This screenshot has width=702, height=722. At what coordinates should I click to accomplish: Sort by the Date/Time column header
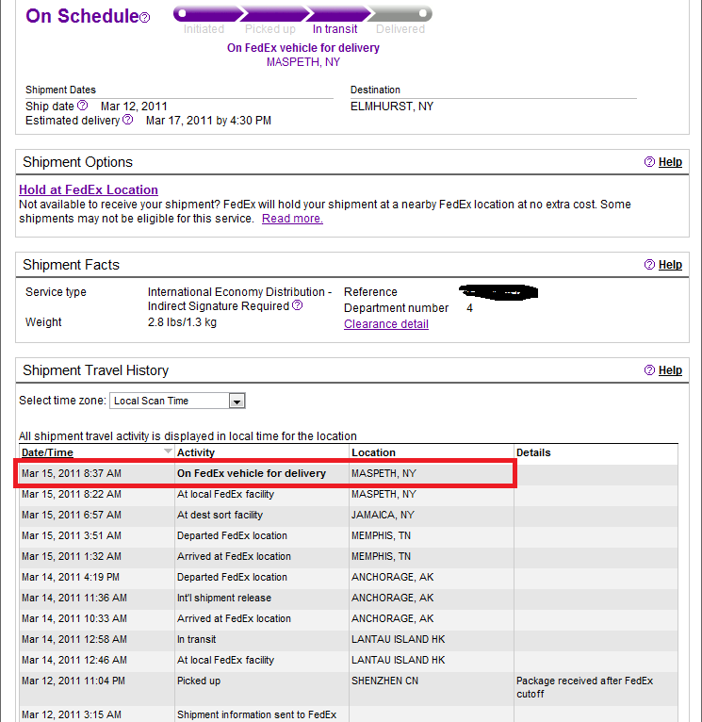point(47,452)
